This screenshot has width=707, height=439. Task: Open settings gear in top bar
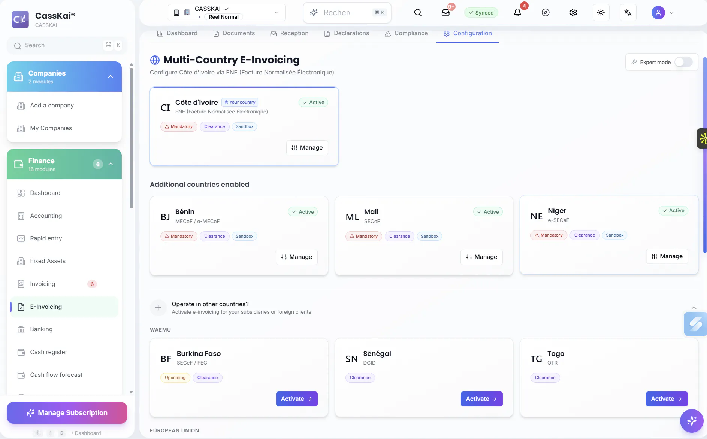click(x=573, y=13)
